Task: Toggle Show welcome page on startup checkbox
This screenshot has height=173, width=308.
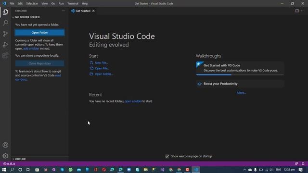Action: tap(167, 156)
